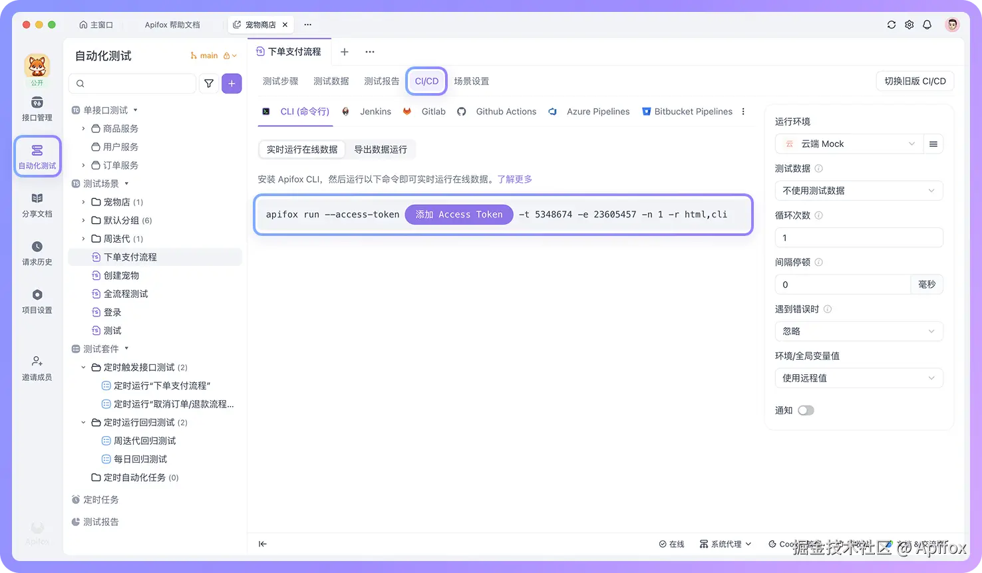Open a new tab with plus icon
Viewport: 982px width, 573px height.
(345, 52)
